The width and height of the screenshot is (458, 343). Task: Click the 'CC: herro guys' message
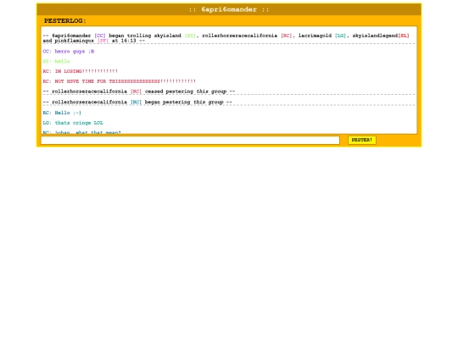point(69,52)
